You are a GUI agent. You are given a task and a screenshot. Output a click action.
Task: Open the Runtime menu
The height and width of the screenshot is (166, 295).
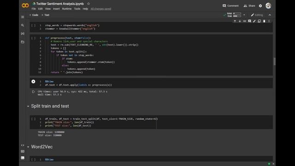coord(67,9)
